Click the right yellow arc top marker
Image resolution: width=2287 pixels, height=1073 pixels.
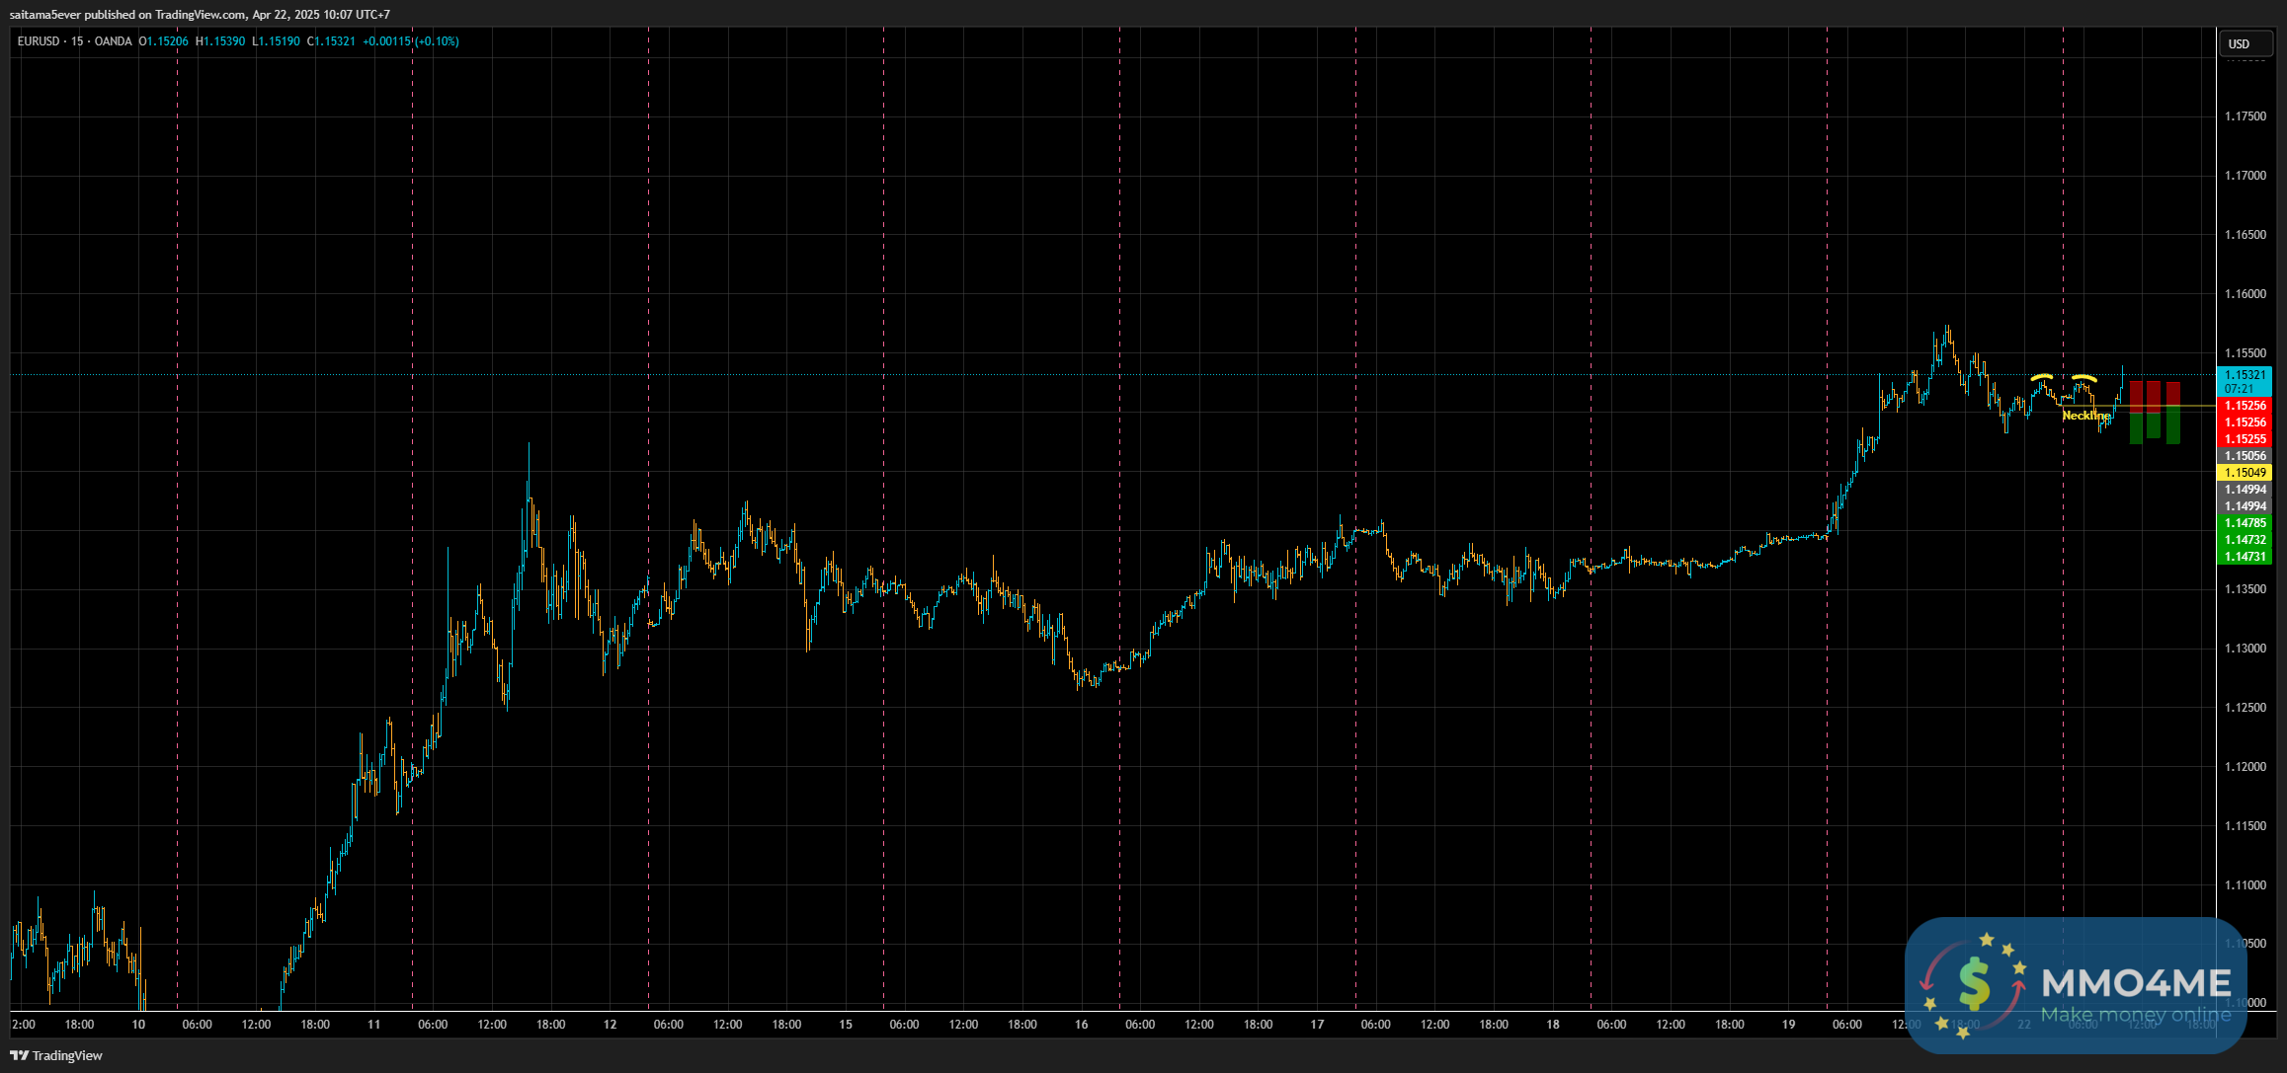coord(2083,378)
